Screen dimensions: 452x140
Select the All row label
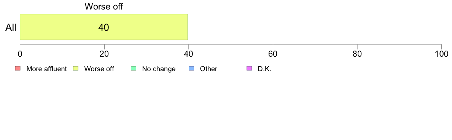coord(11,28)
